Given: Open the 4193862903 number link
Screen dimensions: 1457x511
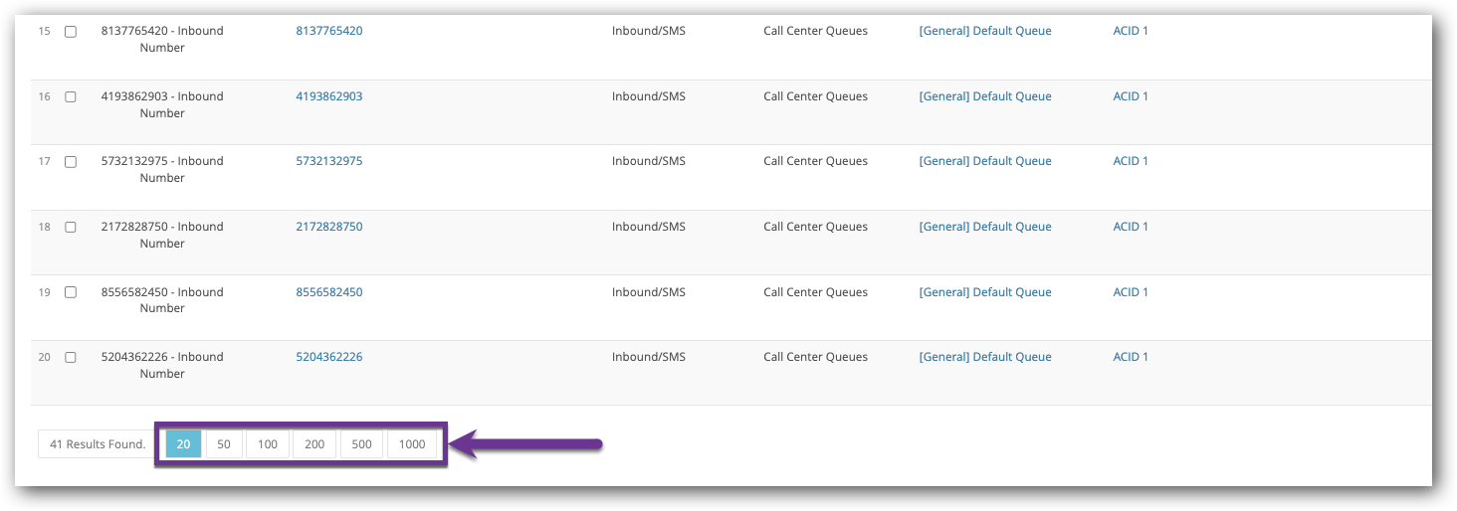Looking at the screenshot, I should [x=329, y=96].
